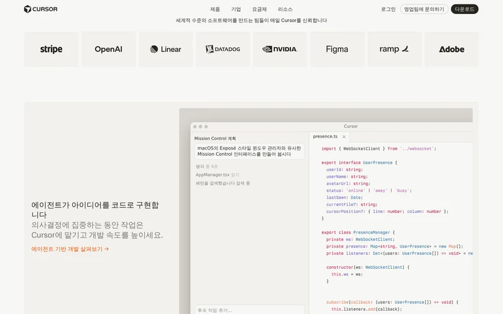Click the 영업팀에 문의하기 button
The height and width of the screenshot is (314, 503).
coord(424,9)
